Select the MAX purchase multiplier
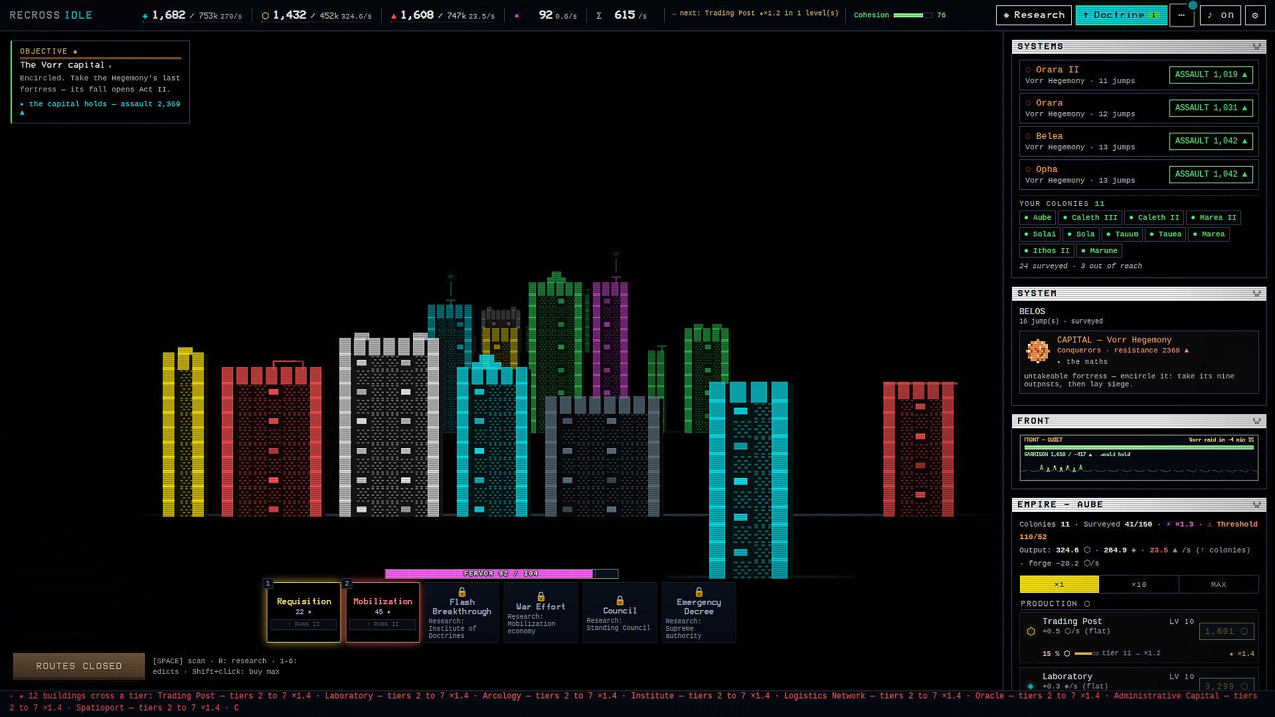The height and width of the screenshot is (717, 1275). click(1219, 584)
